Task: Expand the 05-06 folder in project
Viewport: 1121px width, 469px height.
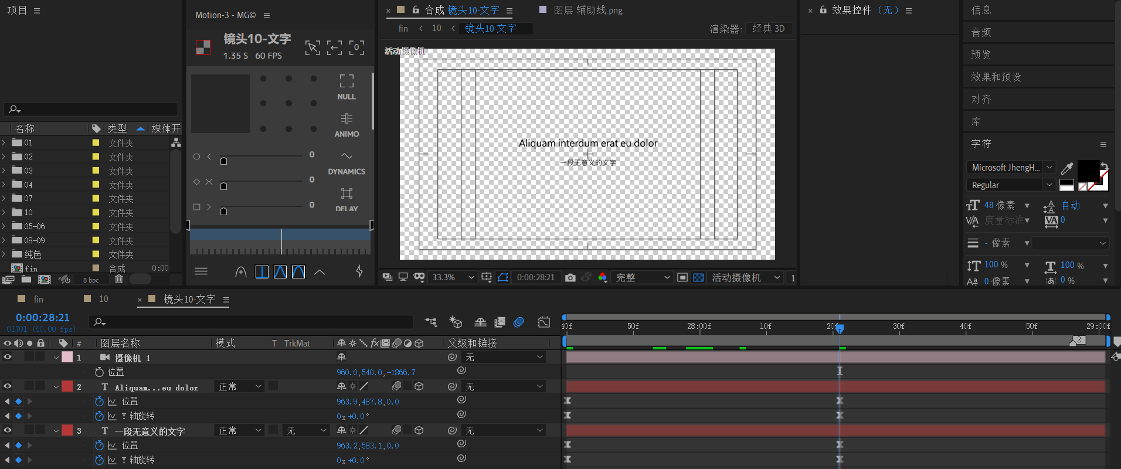Action: pyautogui.click(x=4, y=226)
